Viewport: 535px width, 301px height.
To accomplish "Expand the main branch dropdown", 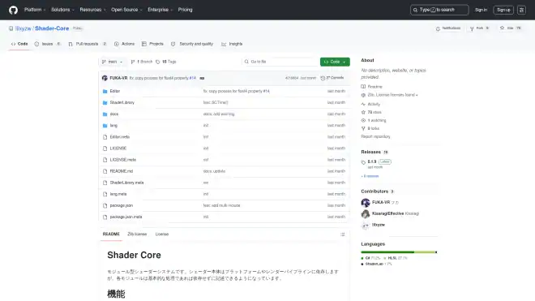I will [x=112, y=62].
